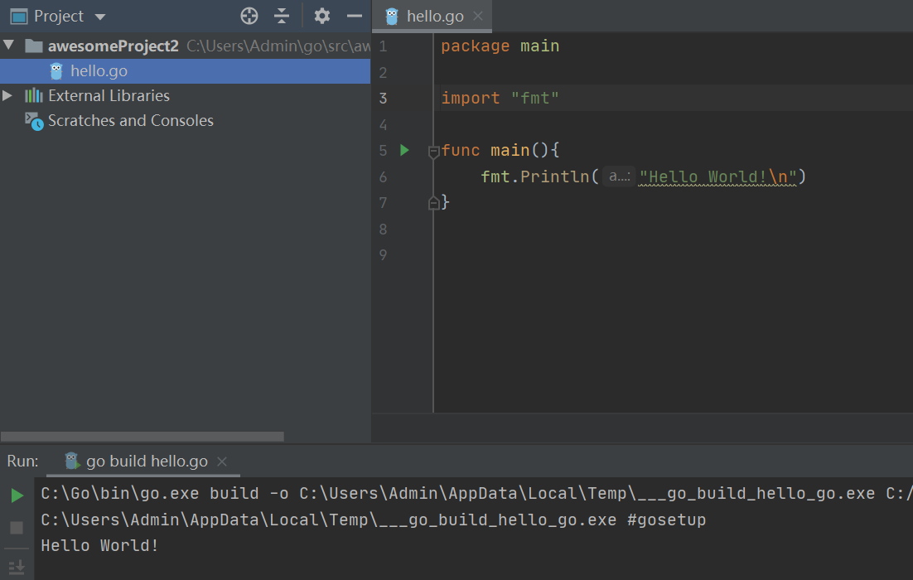Click the func main() declaration
The height and width of the screenshot is (580, 913).
[x=500, y=150]
